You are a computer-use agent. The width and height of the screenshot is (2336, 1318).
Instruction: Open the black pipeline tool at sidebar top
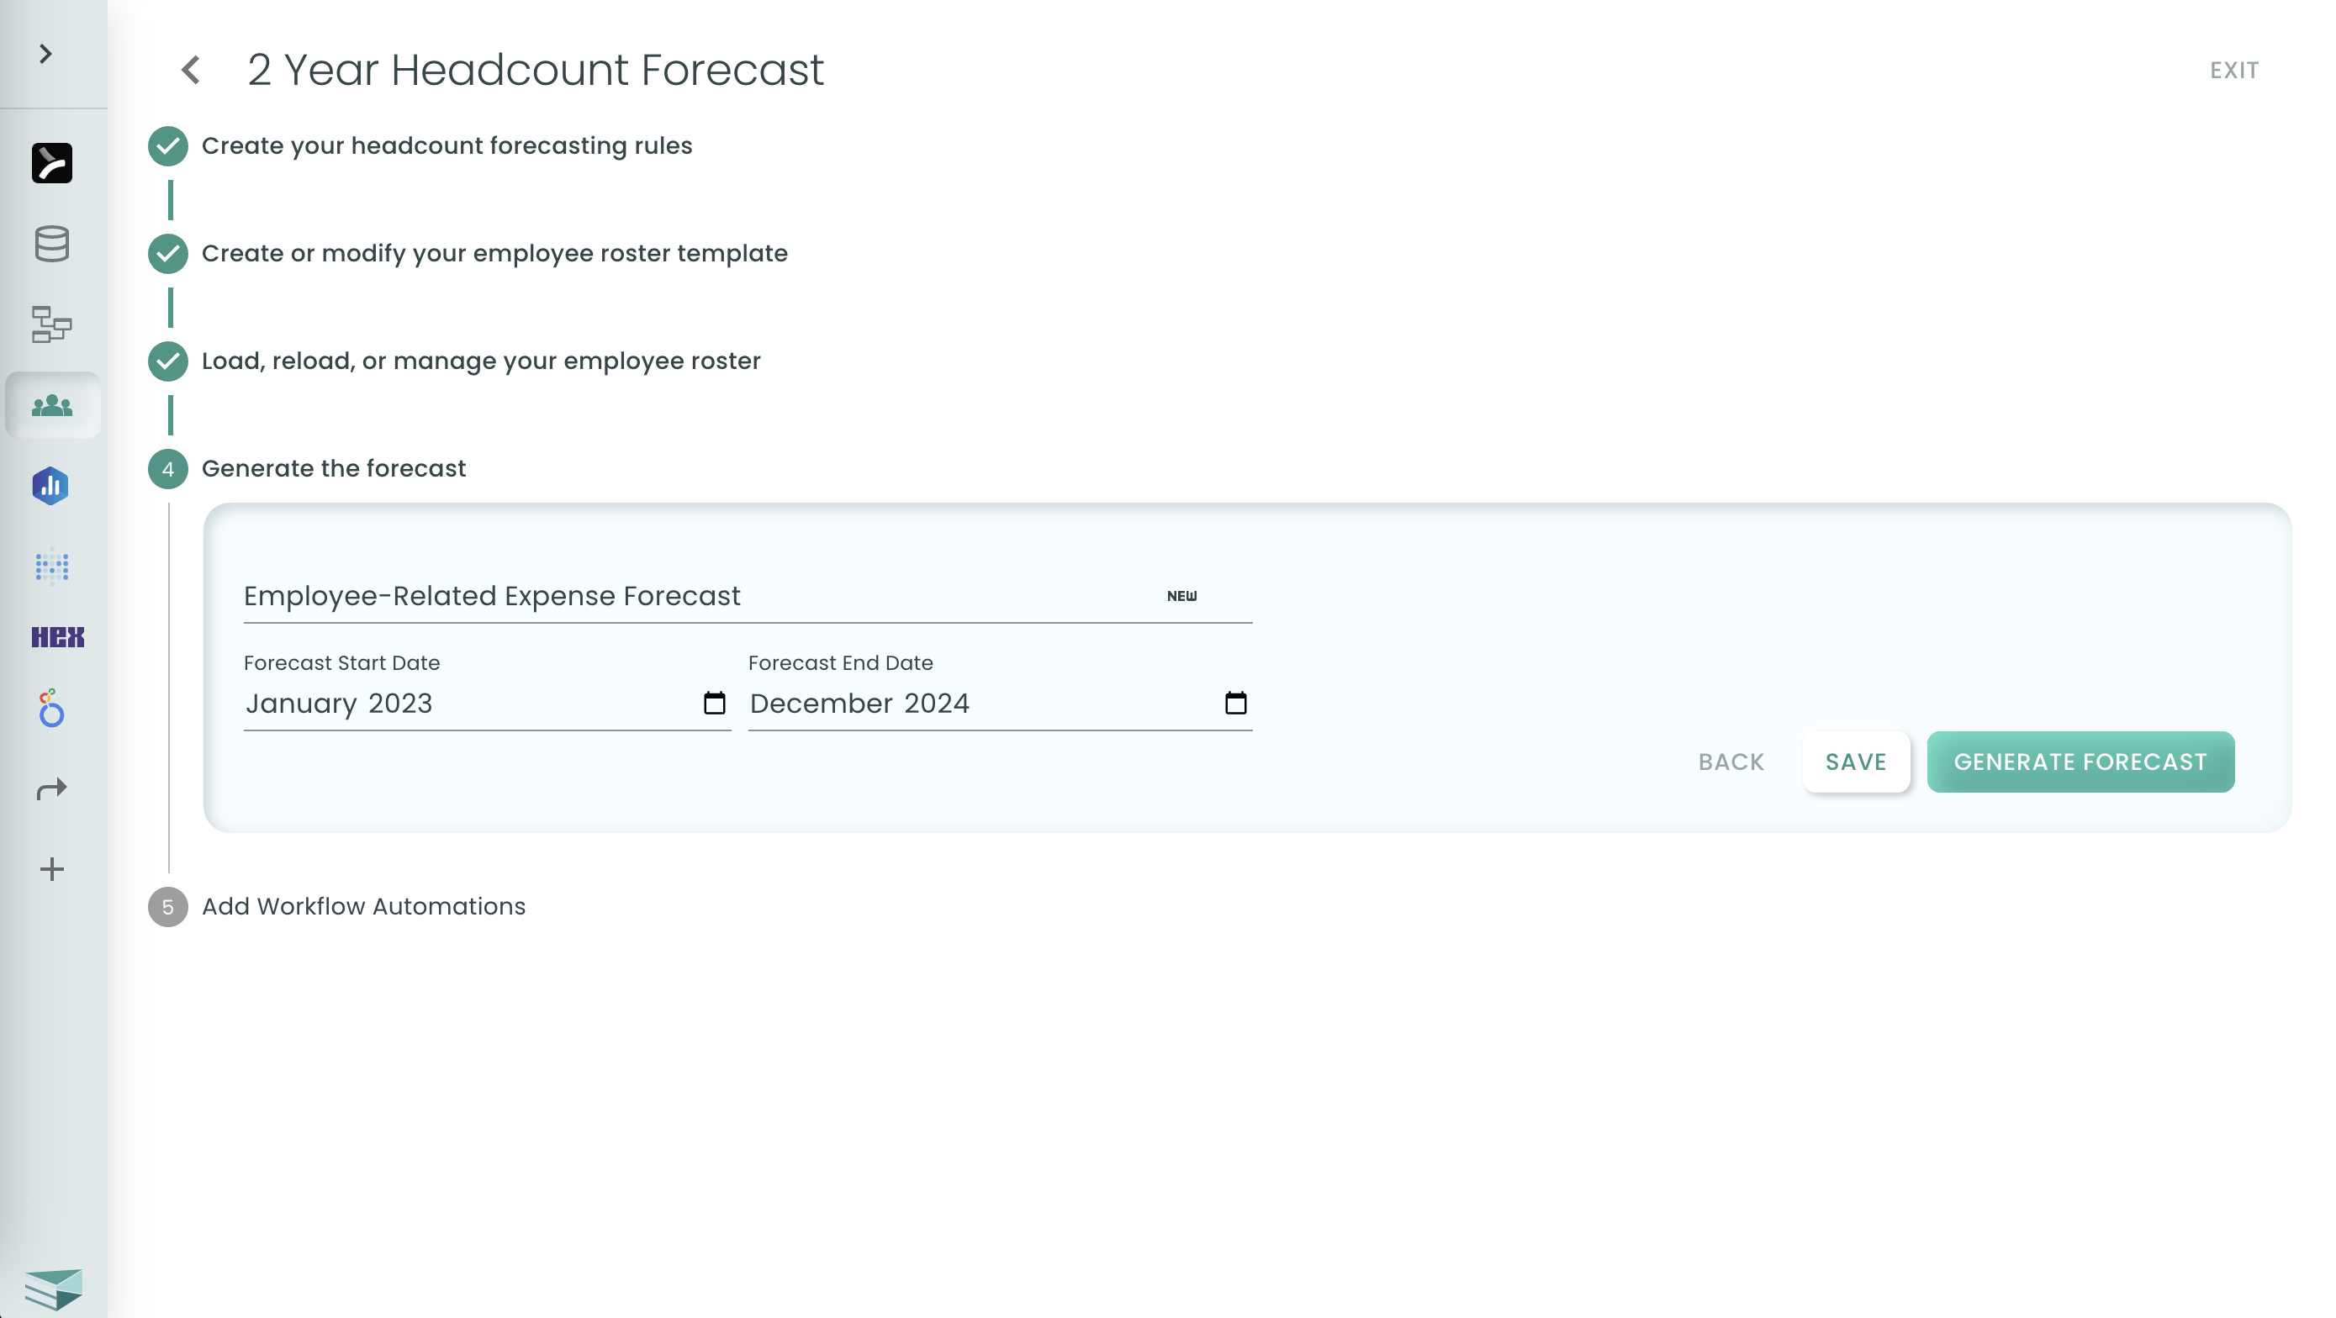point(50,161)
